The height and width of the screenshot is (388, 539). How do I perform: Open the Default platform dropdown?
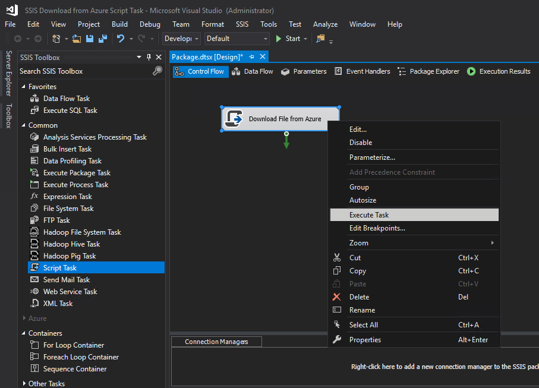coord(237,39)
